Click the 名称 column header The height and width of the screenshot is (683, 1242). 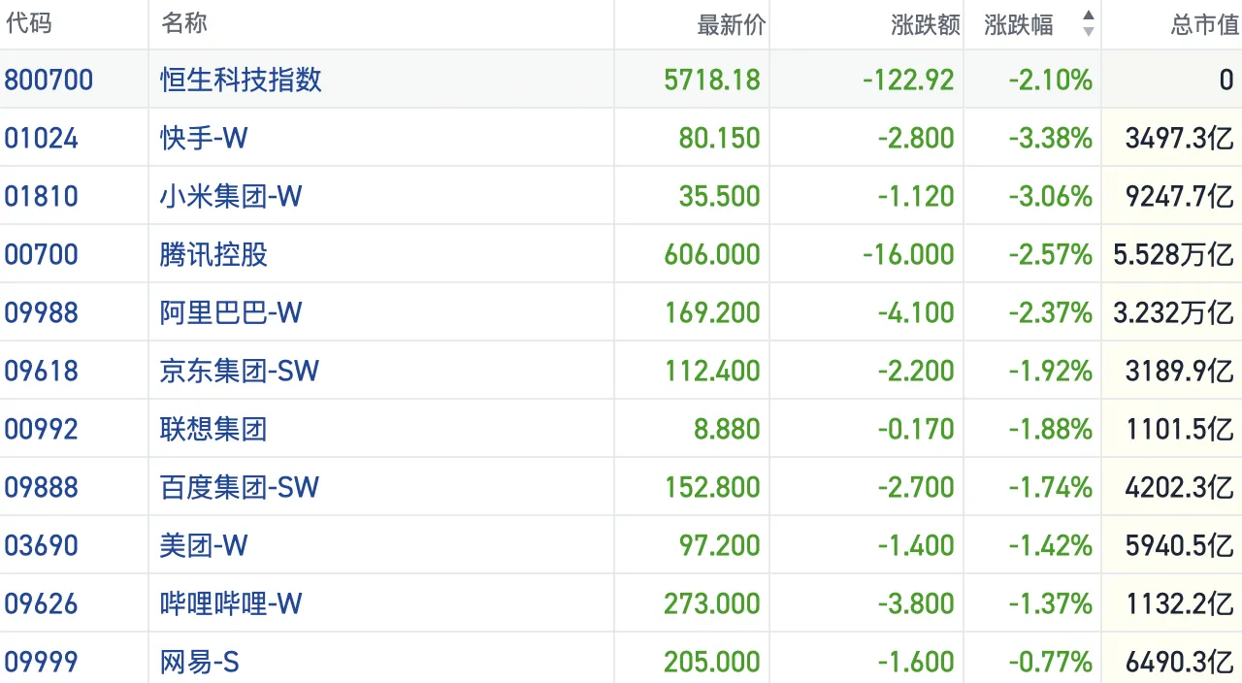(184, 24)
